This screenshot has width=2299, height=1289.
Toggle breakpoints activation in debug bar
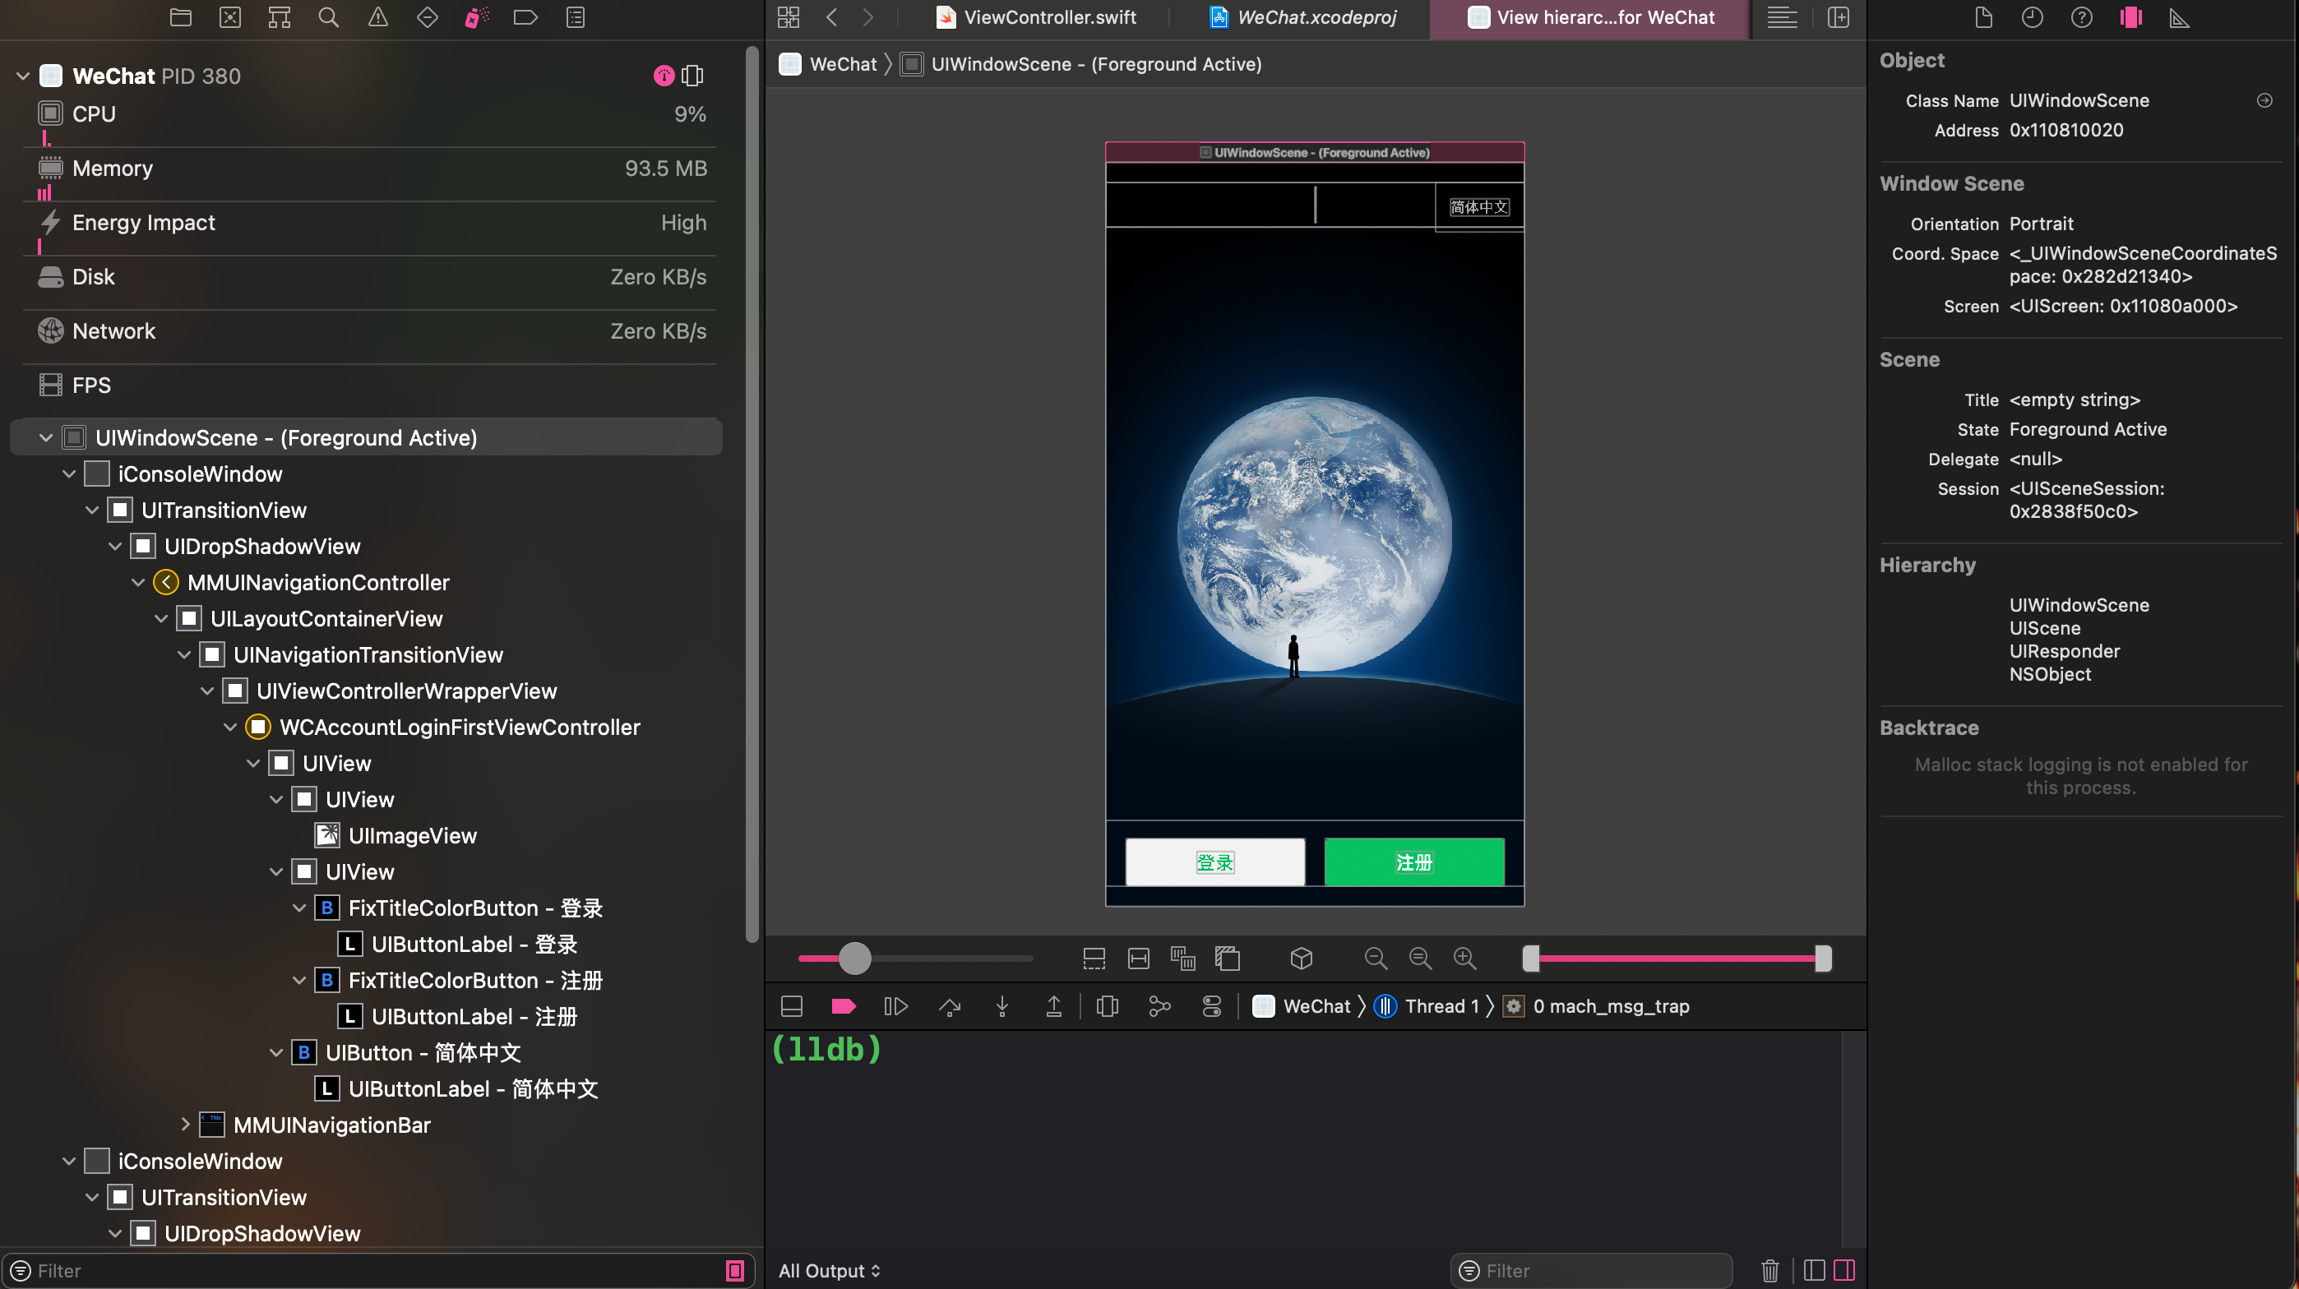click(844, 1006)
